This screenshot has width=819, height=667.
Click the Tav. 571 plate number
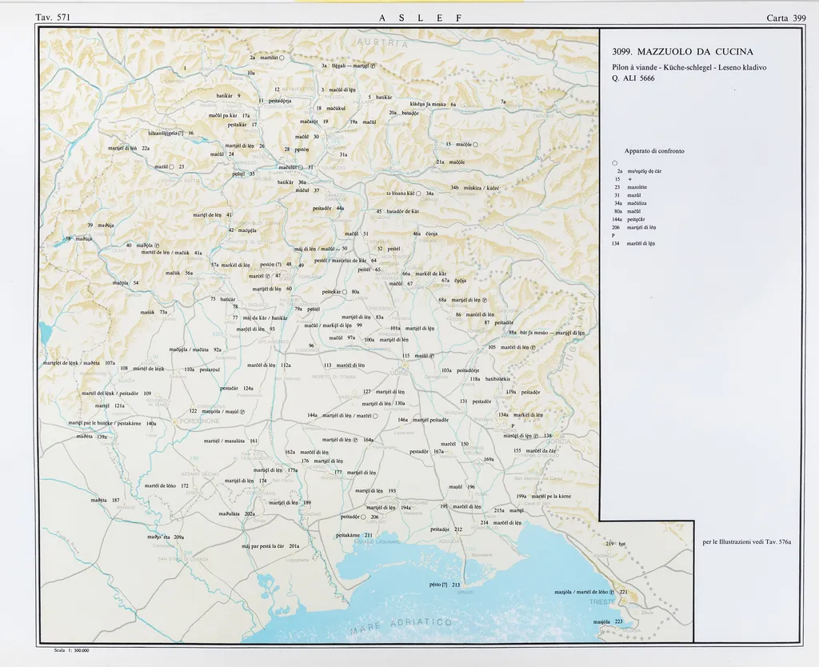(53, 18)
